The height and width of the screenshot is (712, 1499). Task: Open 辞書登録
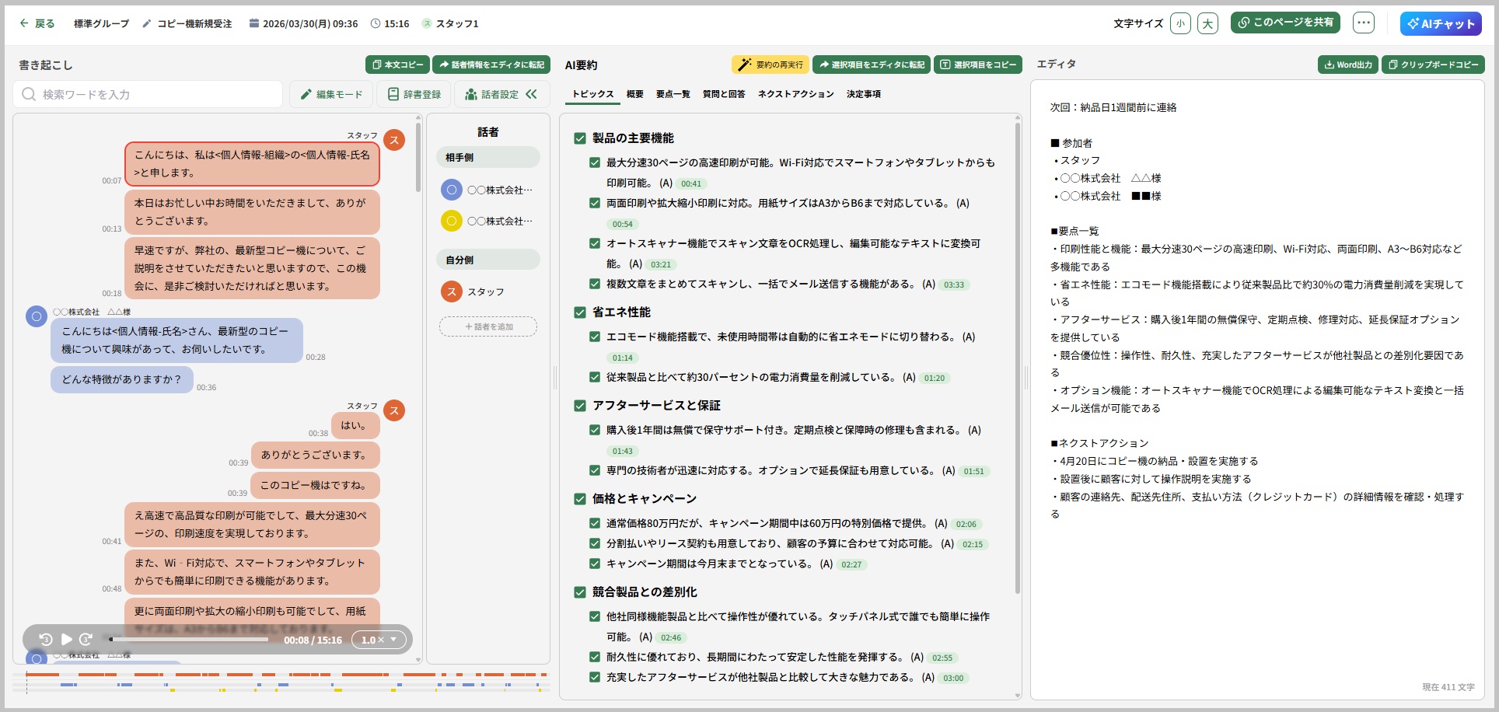(x=414, y=94)
